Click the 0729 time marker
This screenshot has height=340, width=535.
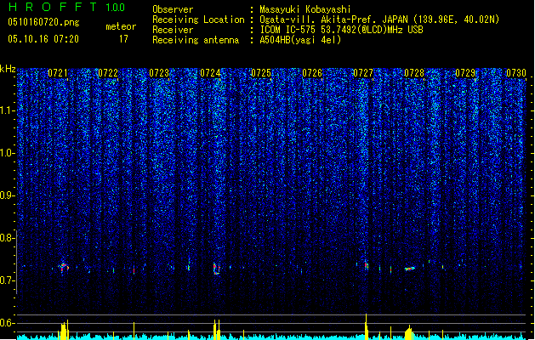coord(465,73)
